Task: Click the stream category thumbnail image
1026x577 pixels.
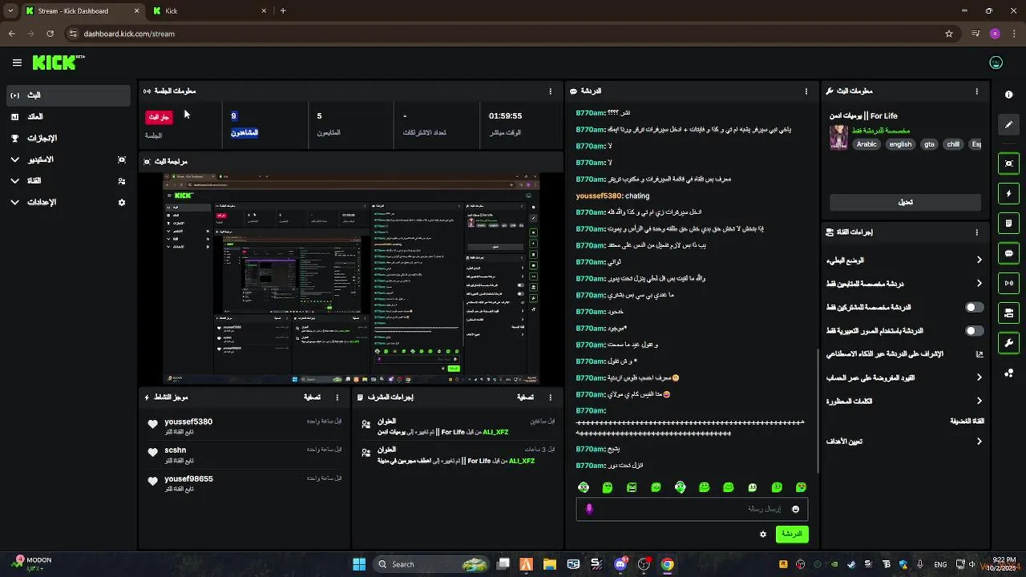Action: pos(838,137)
